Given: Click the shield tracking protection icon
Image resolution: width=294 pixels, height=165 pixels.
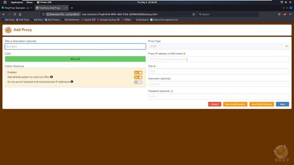Looking at the screenshot, I should tap(43, 14).
